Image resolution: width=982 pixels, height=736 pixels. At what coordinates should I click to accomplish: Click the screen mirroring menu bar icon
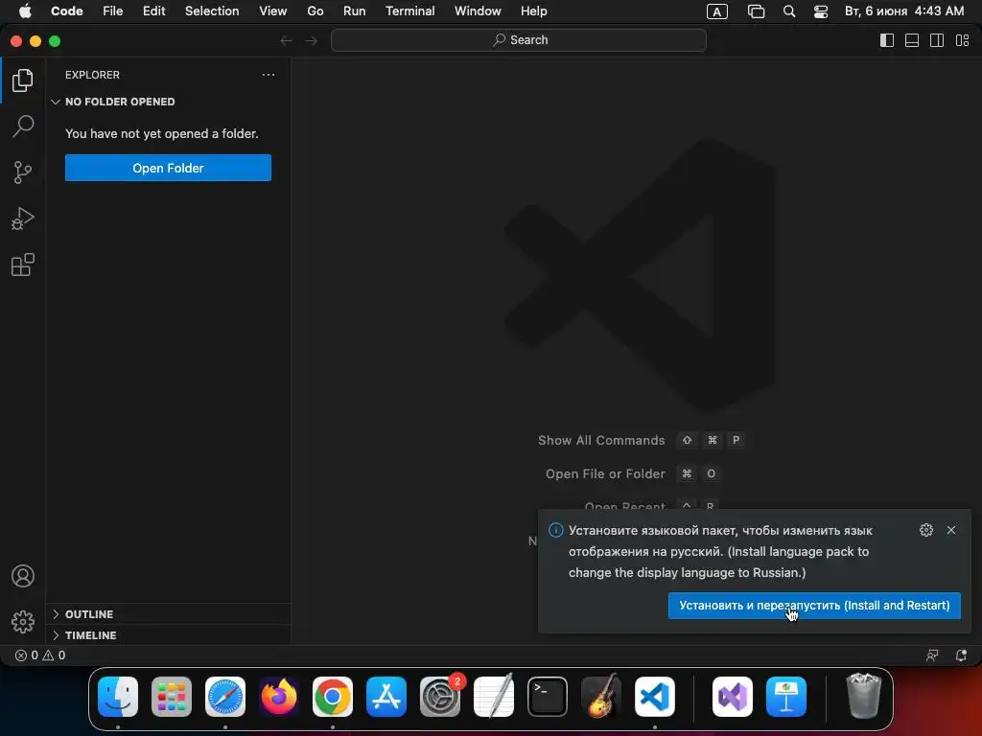tap(756, 11)
